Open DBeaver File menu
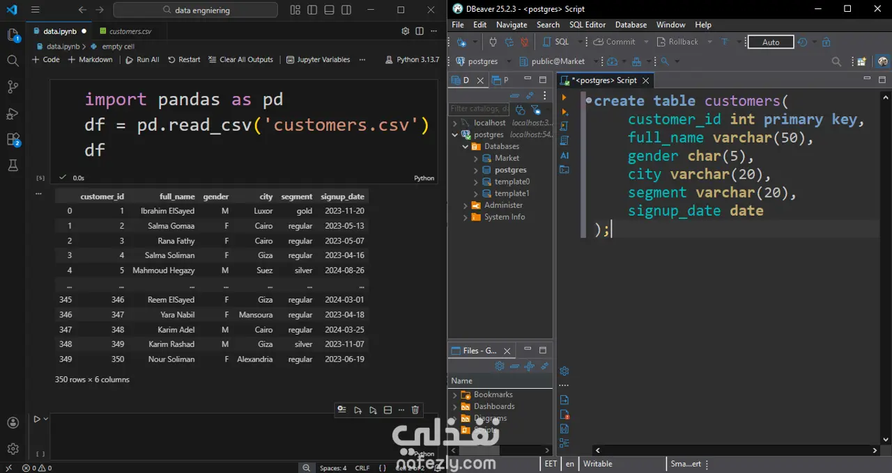Image resolution: width=892 pixels, height=473 pixels. 458,24
